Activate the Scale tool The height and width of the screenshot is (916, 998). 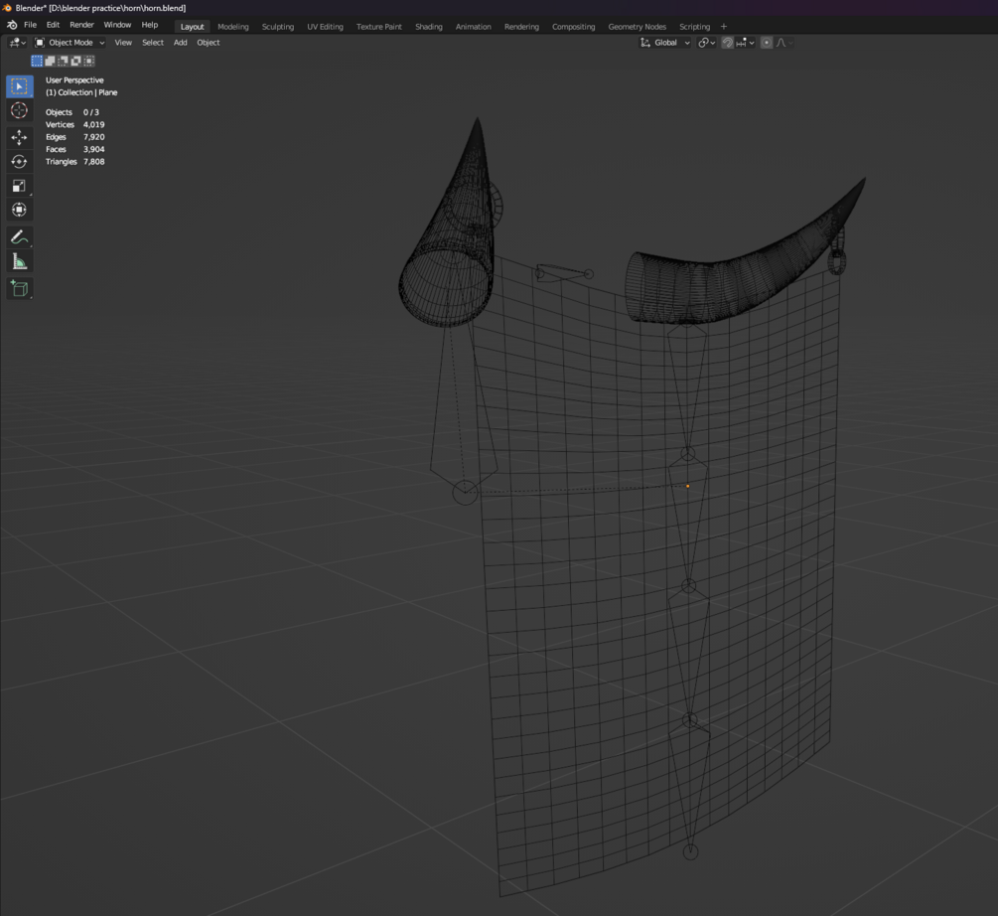point(19,186)
